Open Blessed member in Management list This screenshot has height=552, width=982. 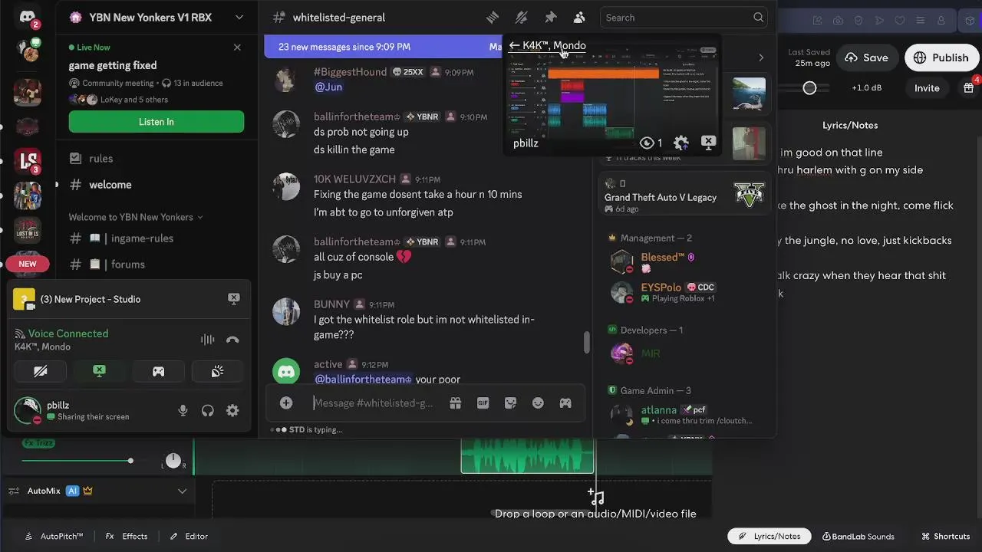(683, 262)
